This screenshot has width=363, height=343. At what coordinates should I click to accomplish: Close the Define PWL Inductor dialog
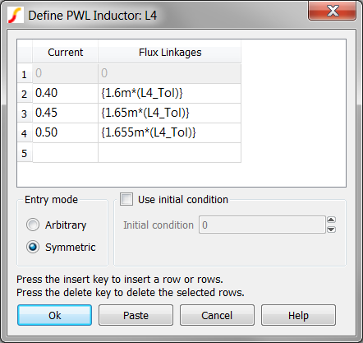[x=332, y=12]
